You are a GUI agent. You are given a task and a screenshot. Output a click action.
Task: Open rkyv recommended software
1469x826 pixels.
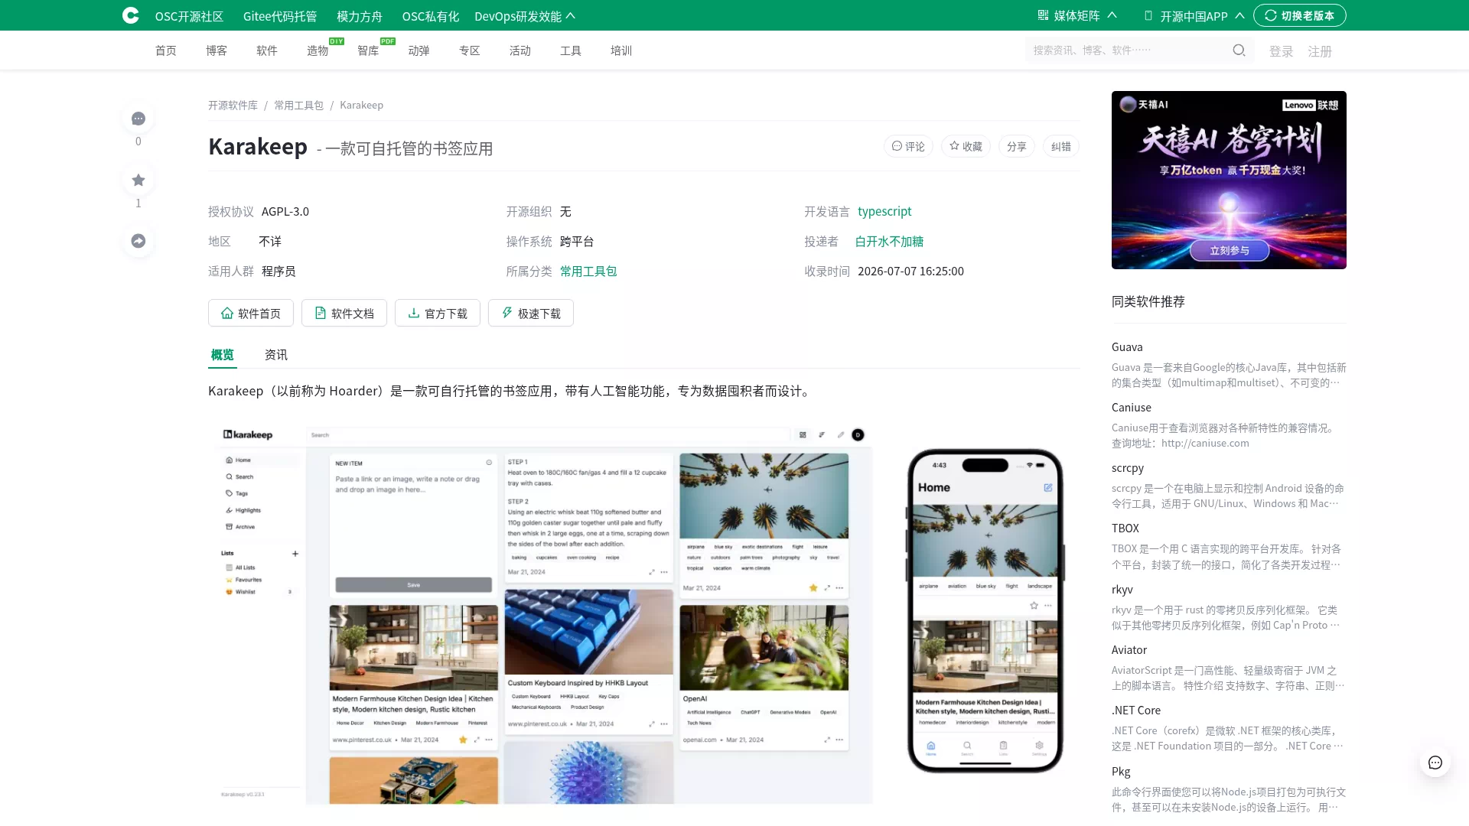(x=1122, y=590)
